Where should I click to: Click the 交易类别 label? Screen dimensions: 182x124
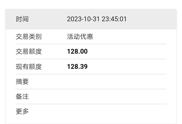pos(29,37)
